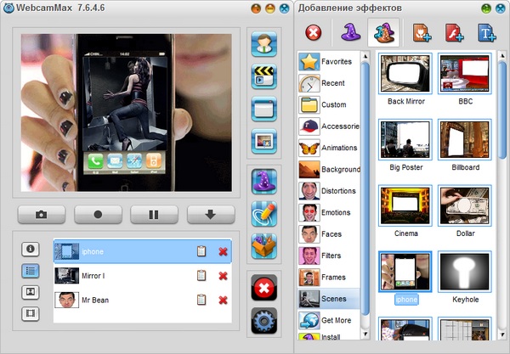
Task: Select the movie clapperboard video source
Action: [x=264, y=76]
